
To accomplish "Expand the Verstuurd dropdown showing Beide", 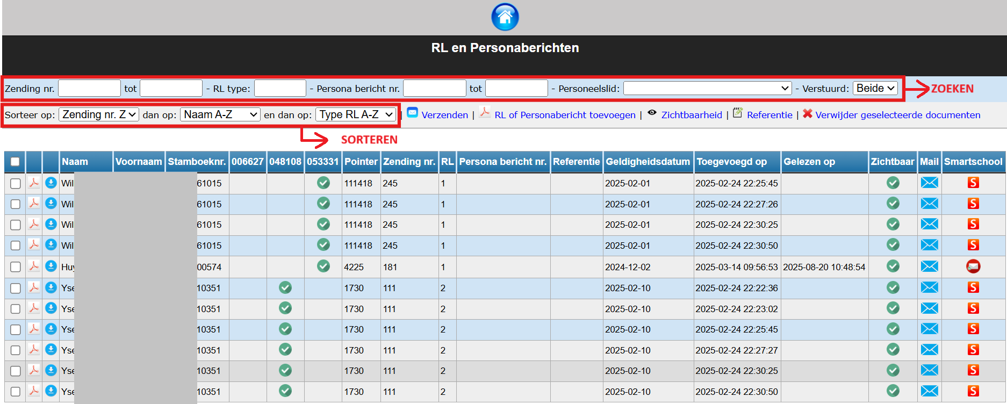I will (875, 88).
